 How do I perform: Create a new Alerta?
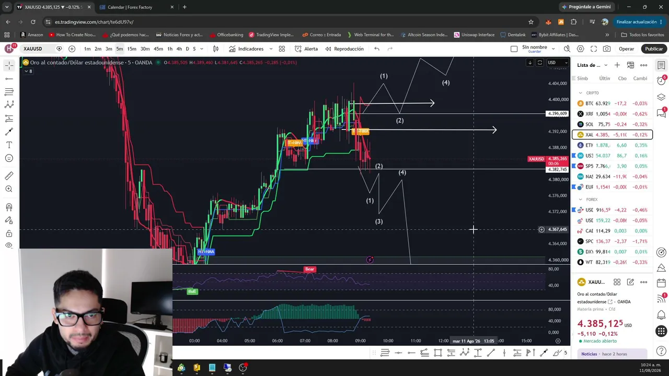coord(306,49)
